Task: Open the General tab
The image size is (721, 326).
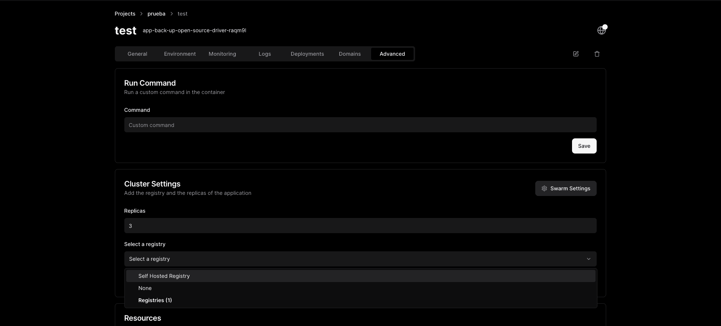Action: coord(137,54)
